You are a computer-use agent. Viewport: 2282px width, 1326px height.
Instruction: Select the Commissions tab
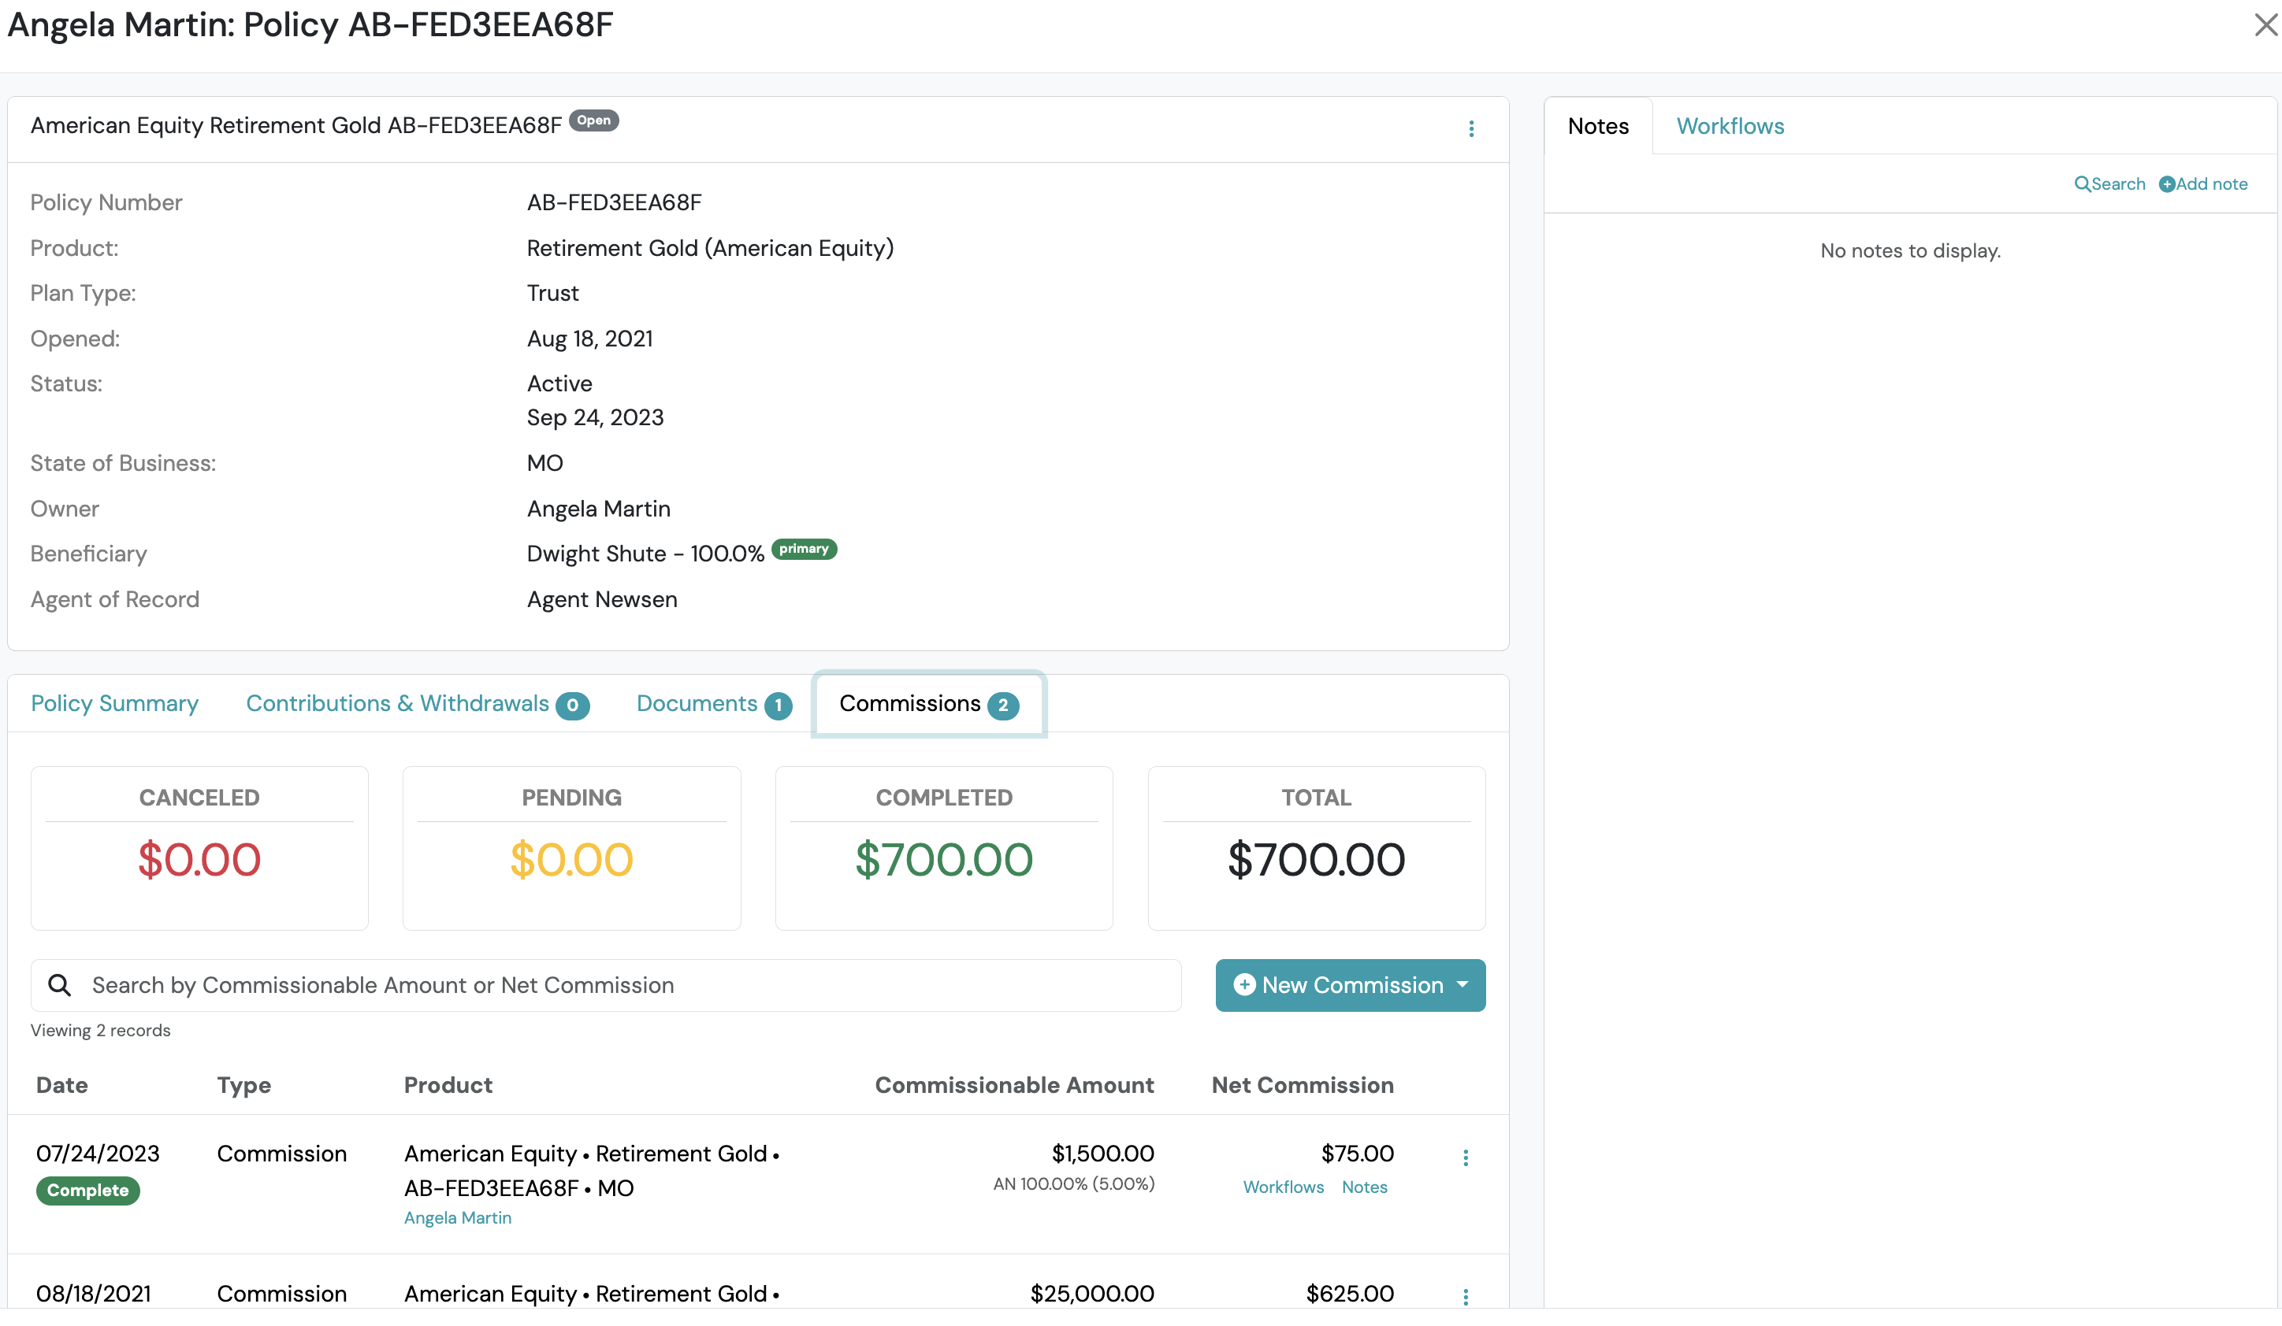tap(929, 703)
